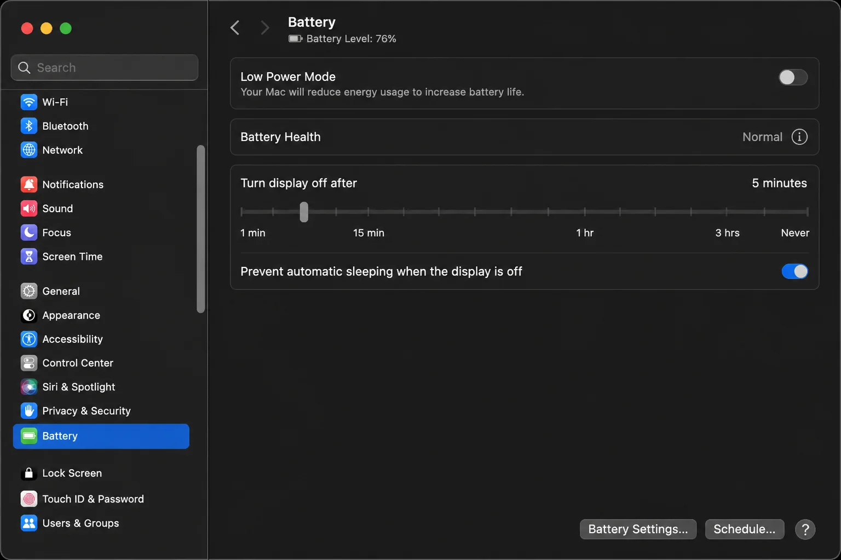Click the green zoom window button
Viewport: 841px width, 560px height.
(66, 28)
